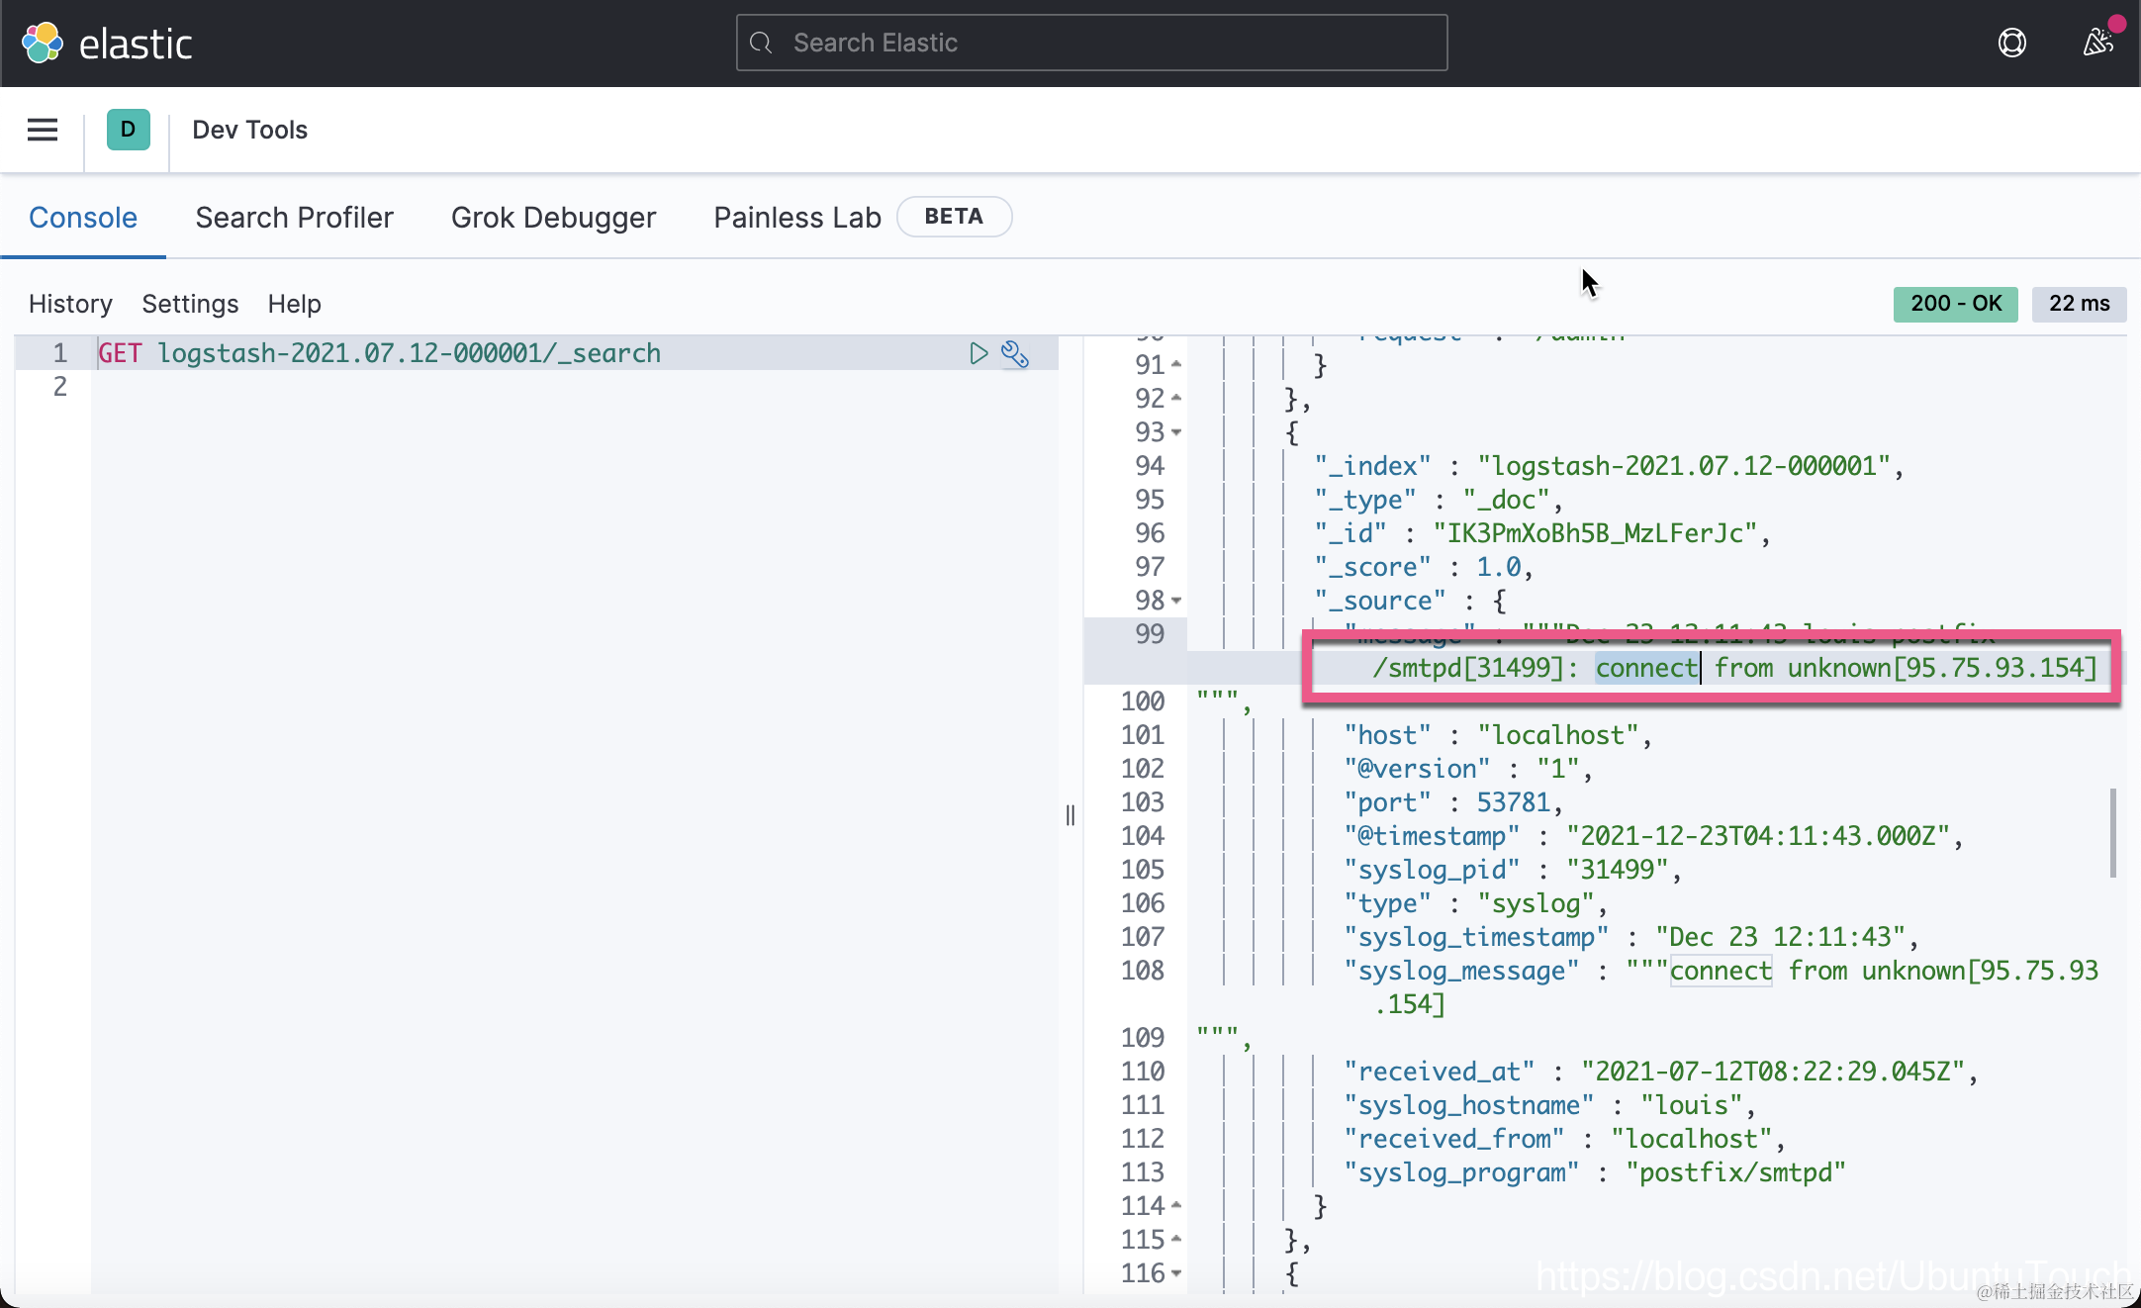Grab the editor panel resize divider
2141x1308 pixels.
1070,814
